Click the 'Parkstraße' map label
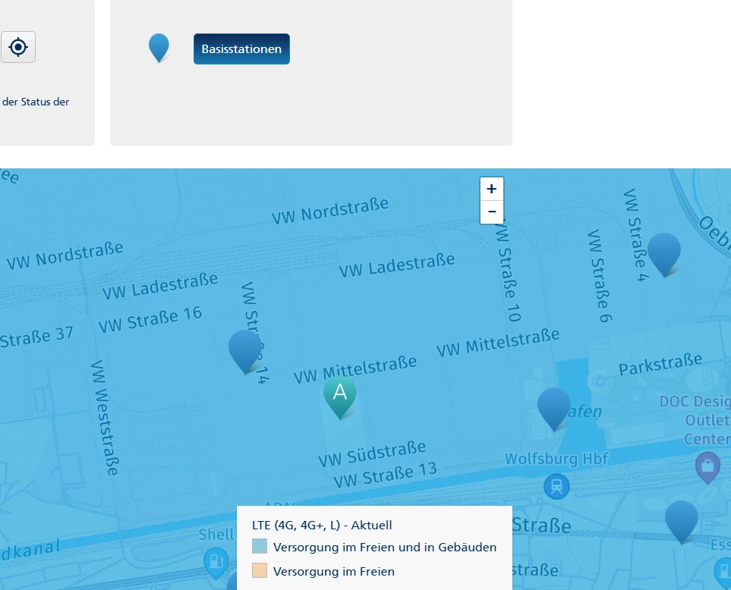Viewport: 731px width, 590px height. 660,364
